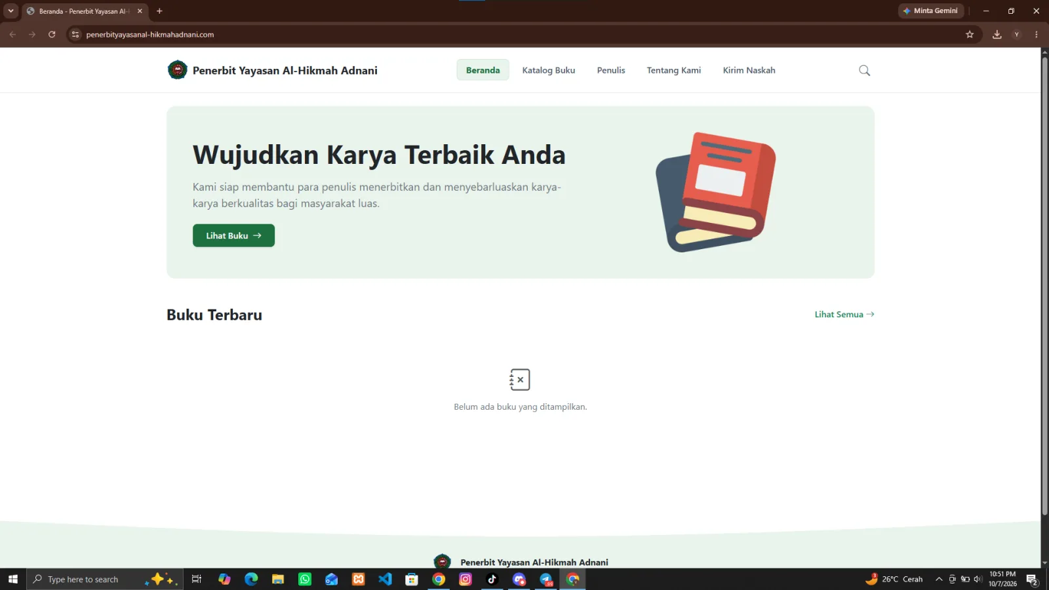1049x590 pixels.
Task: Click the Lihat Buku button
Action: tap(233, 235)
